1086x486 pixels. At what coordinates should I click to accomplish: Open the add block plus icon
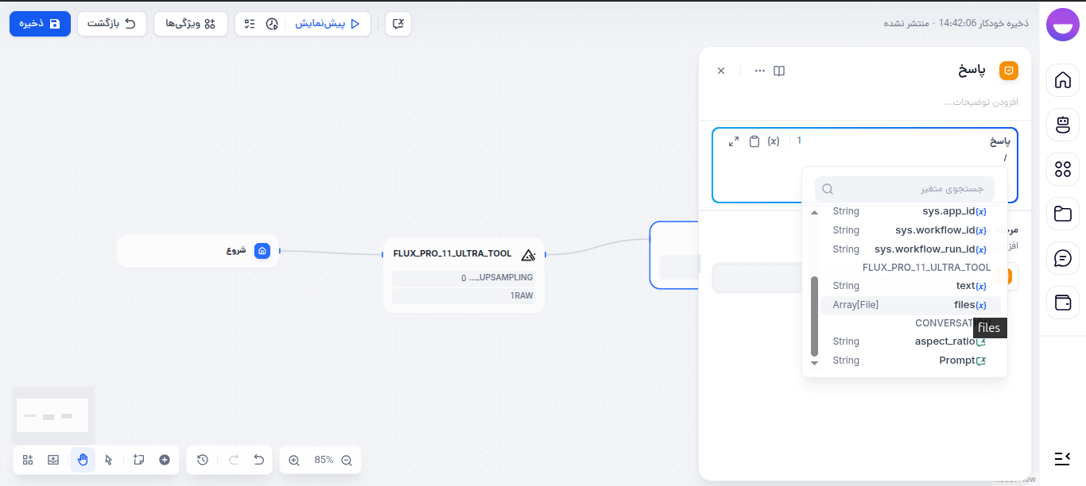pyautogui.click(x=165, y=460)
